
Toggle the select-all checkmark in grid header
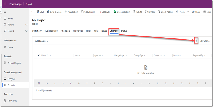pyautogui.click(x=39, y=55)
